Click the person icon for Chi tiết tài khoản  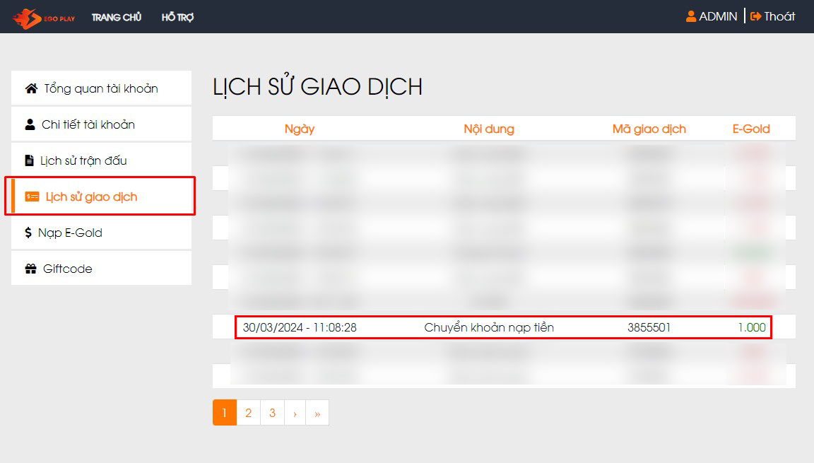point(30,124)
